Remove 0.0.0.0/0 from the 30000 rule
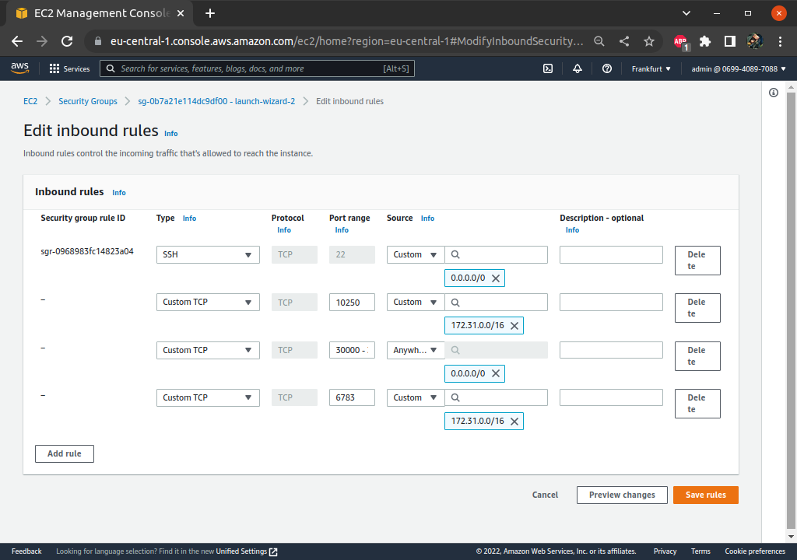 pos(496,373)
